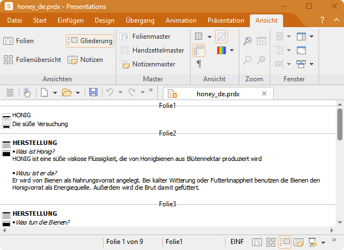Click horizontal scrollbar left arrow
The image size is (344, 250).
4,230
